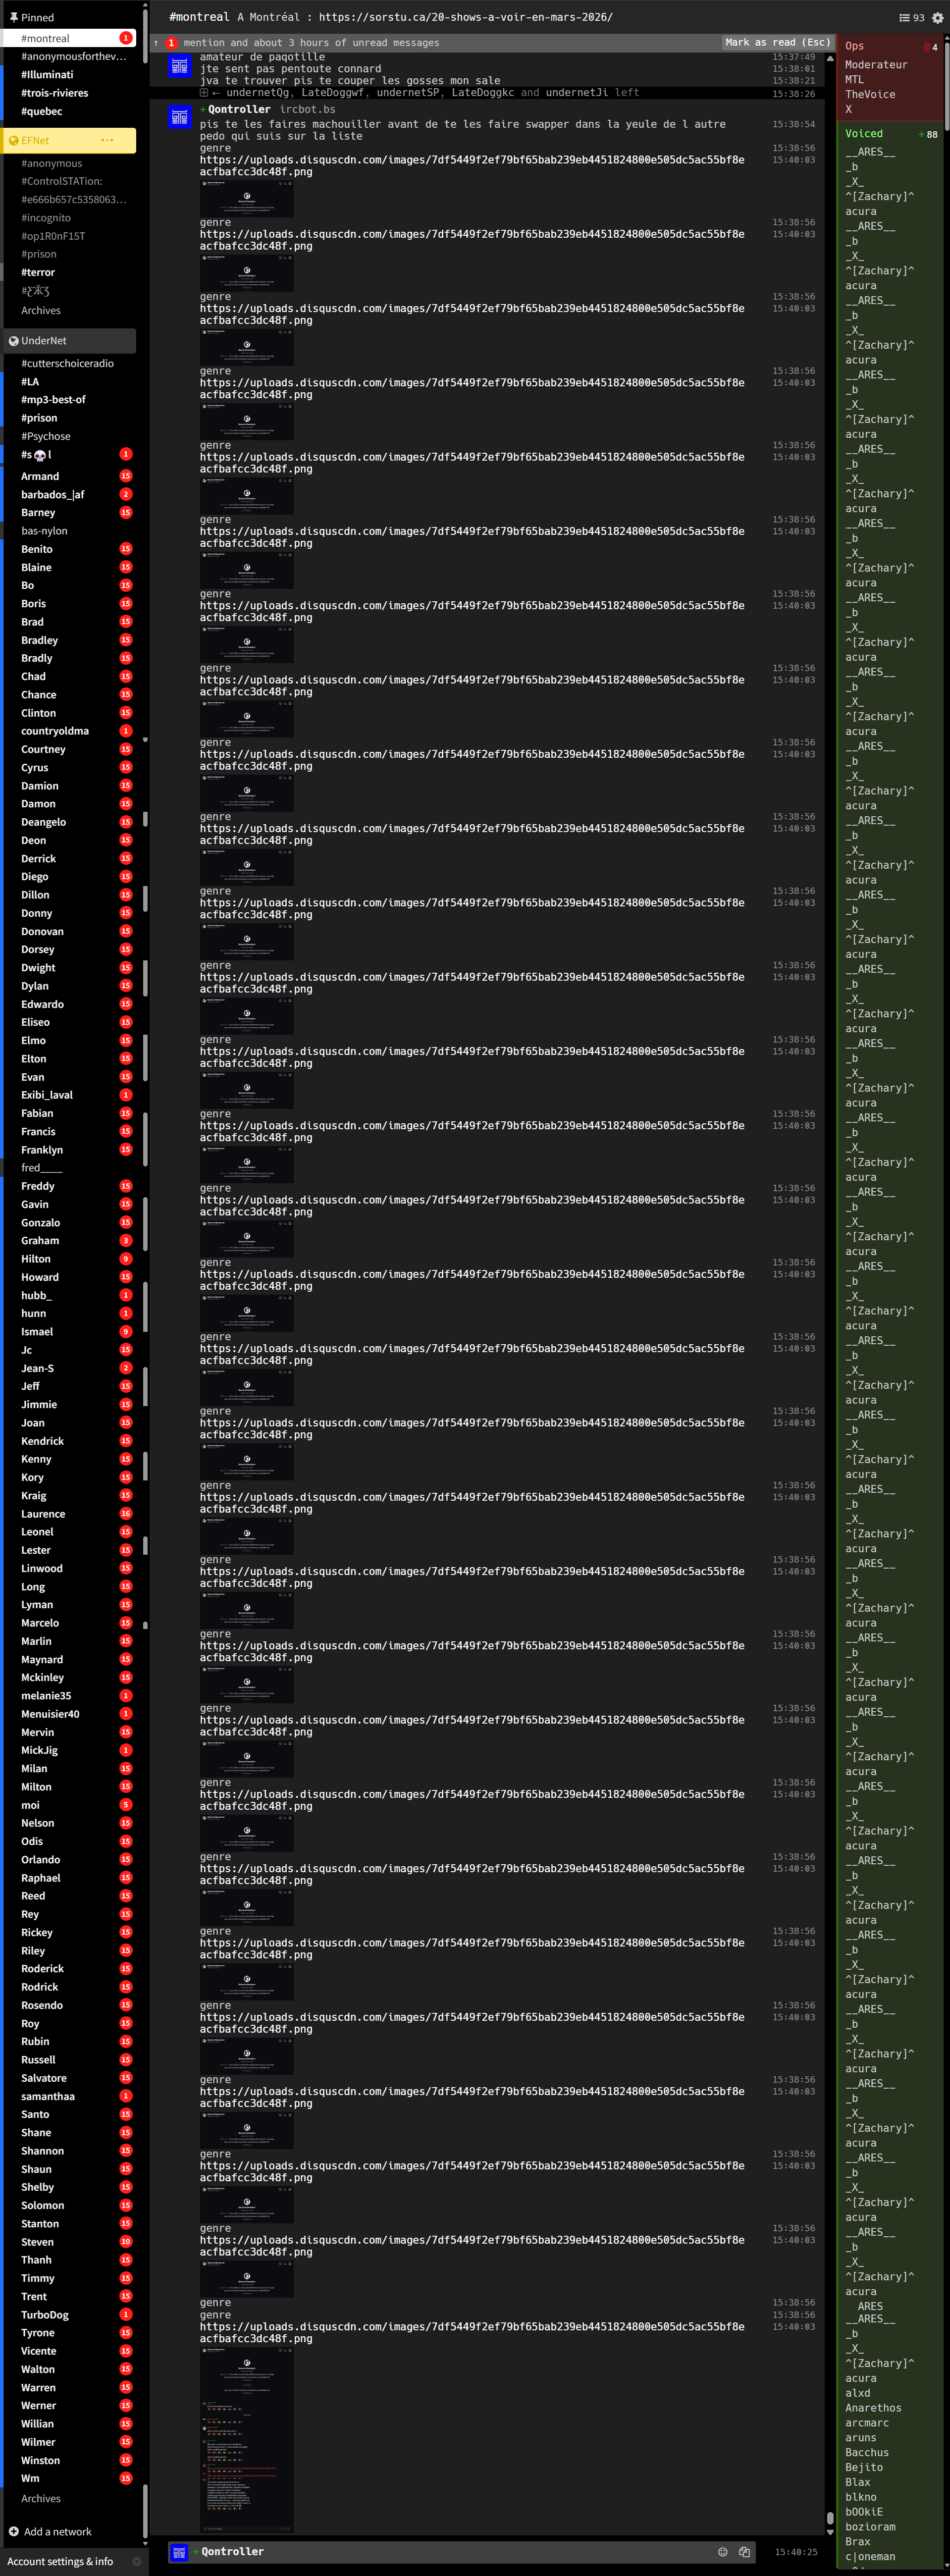950x2576 pixels.
Task: Open private conversation with Armand
Action: click(x=40, y=476)
